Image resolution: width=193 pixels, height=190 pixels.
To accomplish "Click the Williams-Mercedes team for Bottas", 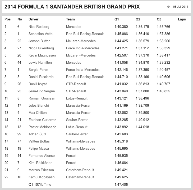I will pyautogui.click(x=80, y=141).
